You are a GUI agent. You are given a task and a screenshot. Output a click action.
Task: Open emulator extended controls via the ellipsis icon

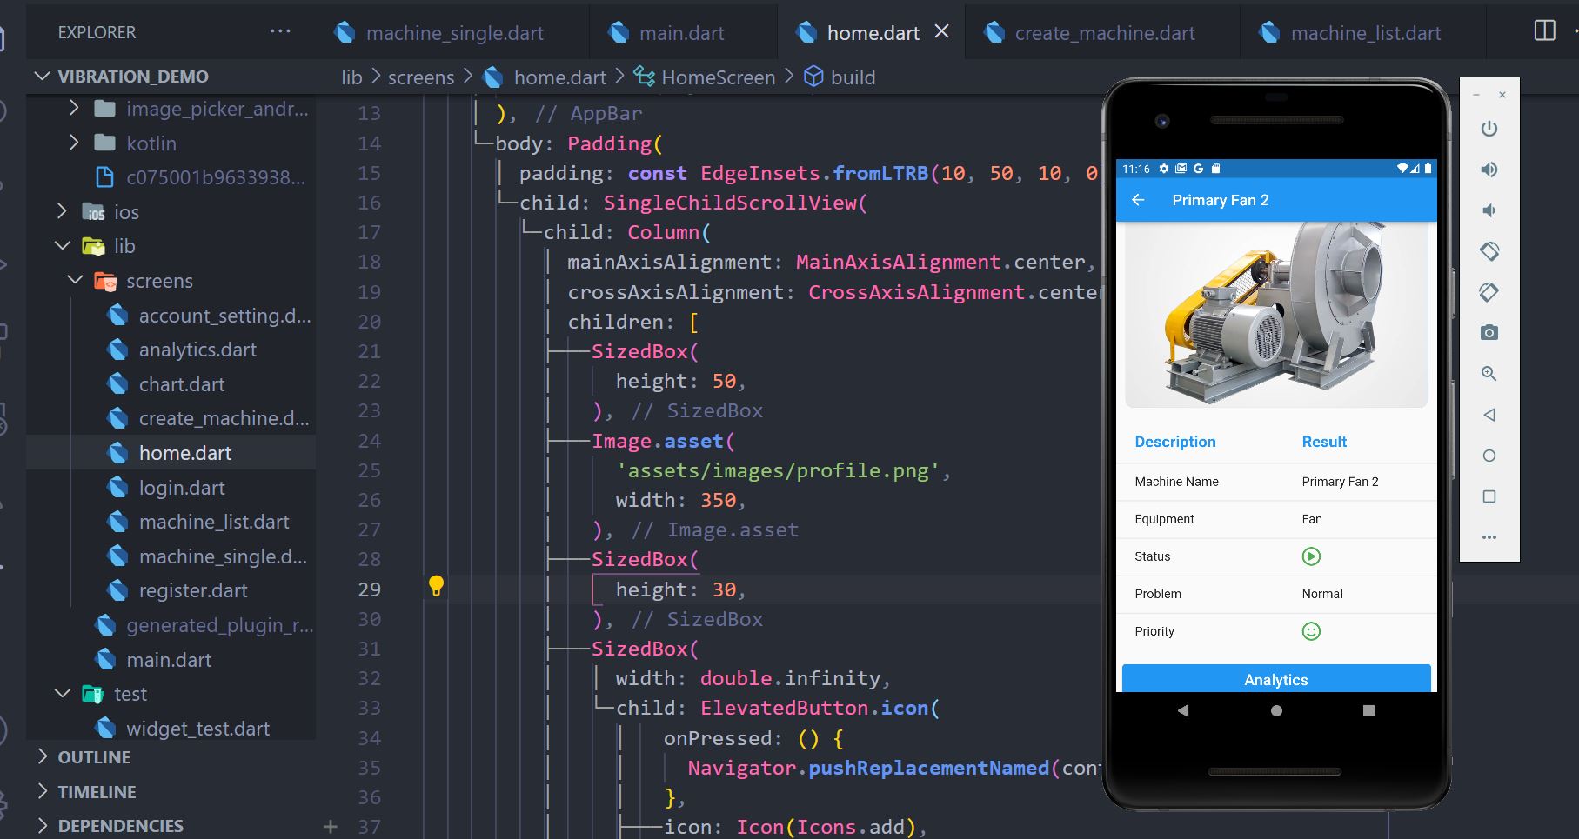coord(1489,536)
